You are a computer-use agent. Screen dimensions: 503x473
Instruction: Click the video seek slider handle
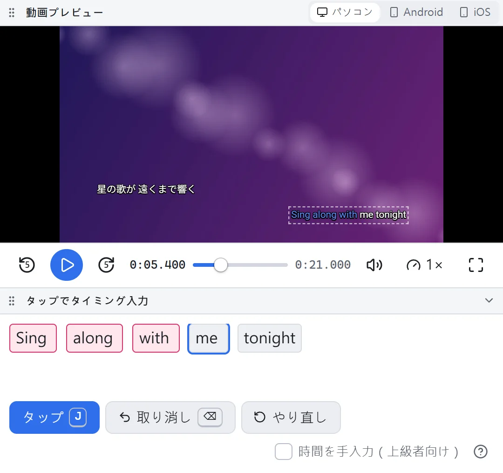(x=221, y=265)
